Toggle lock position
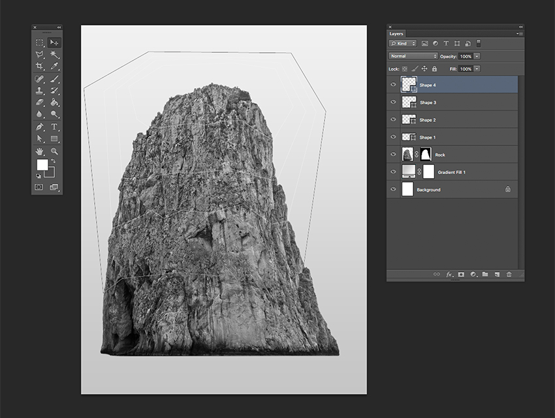Screen dimensions: 555x418 pyautogui.click(x=424, y=68)
